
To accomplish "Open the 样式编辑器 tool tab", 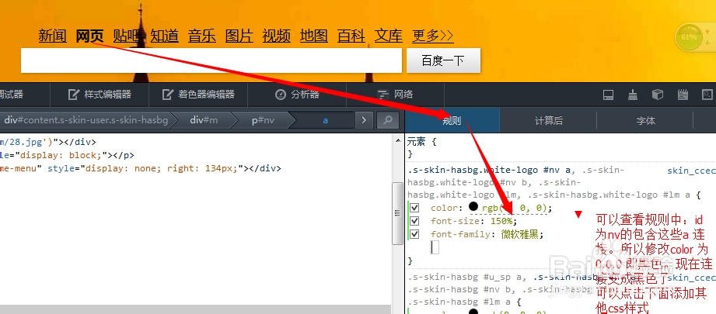I will [x=100, y=95].
